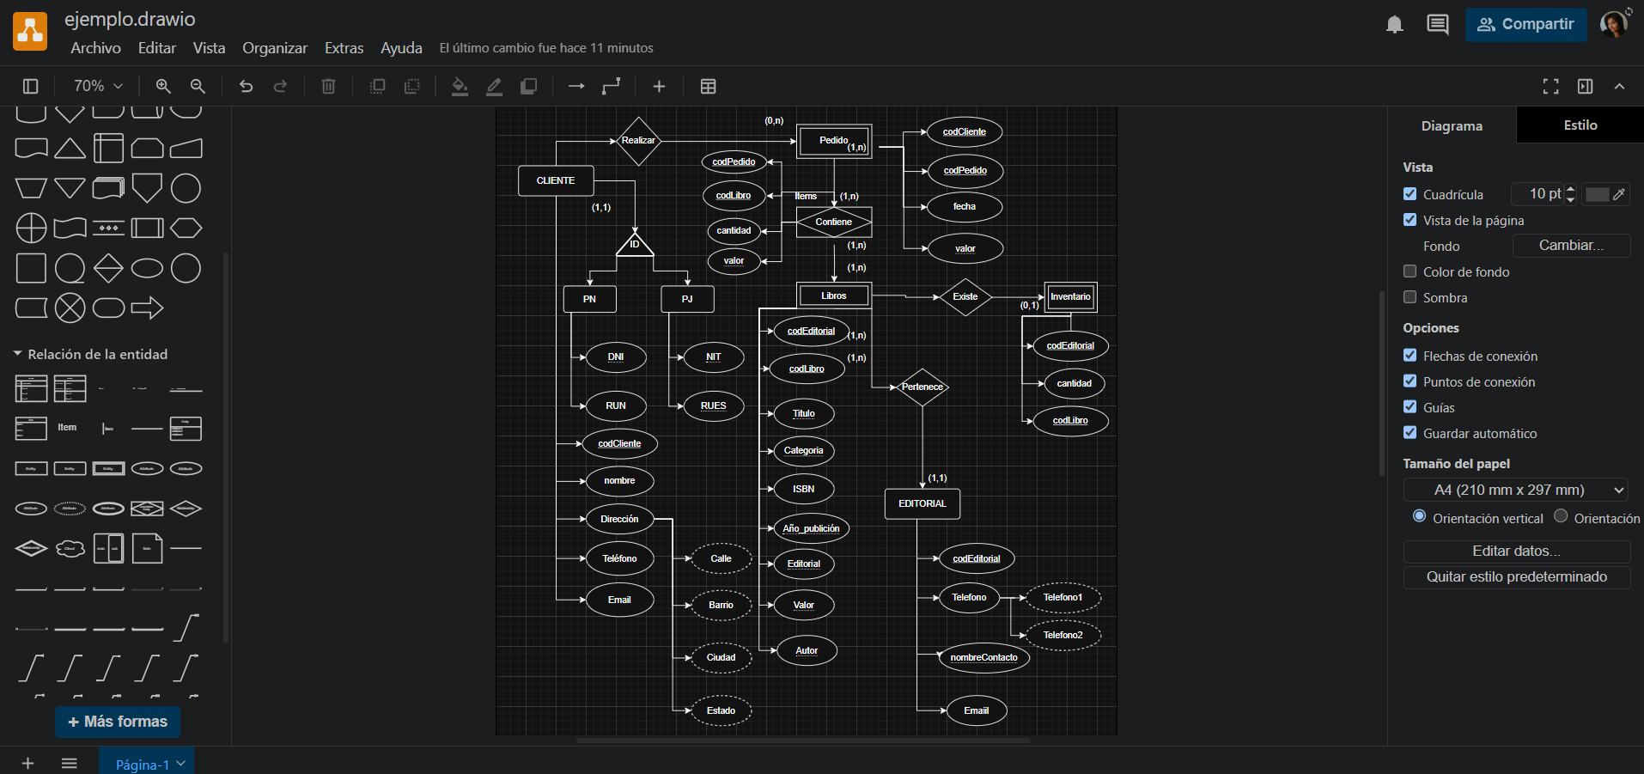Viewport: 1644px width, 774px height.
Task: Open the Extras menu
Action: tap(344, 48)
